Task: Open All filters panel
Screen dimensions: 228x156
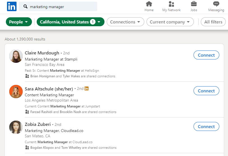Action: 213,22
